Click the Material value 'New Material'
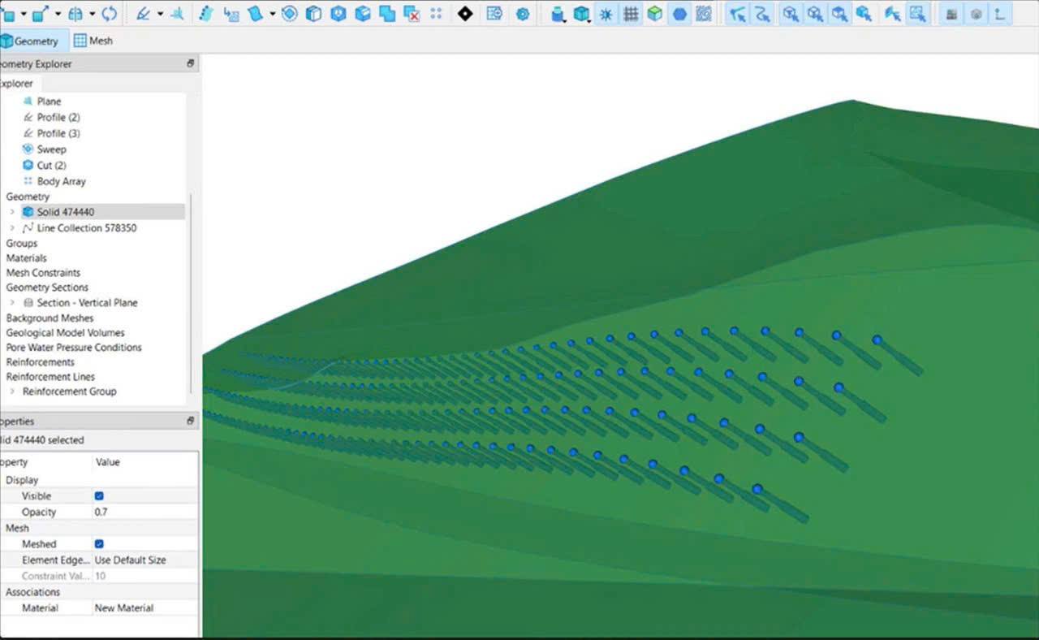Screen dimensions: 1039x640 click(x=145, y=608)
